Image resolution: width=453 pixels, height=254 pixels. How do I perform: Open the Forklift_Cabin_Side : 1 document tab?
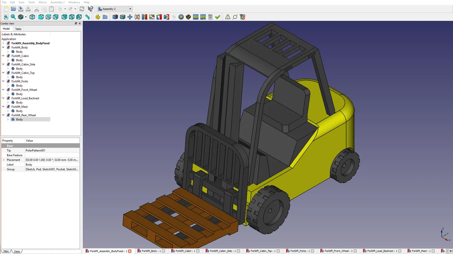click(223, 251)
